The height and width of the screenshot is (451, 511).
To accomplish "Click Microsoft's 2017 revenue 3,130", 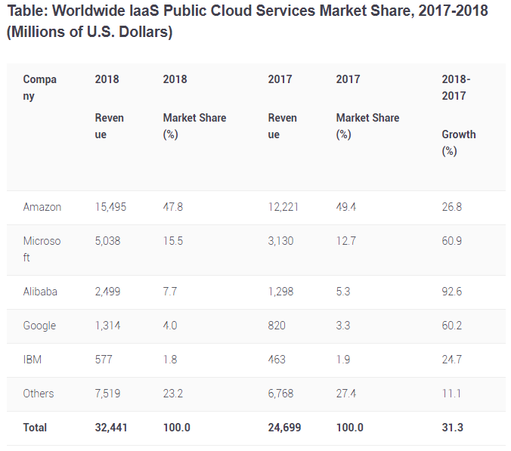I will coord(280,241).
